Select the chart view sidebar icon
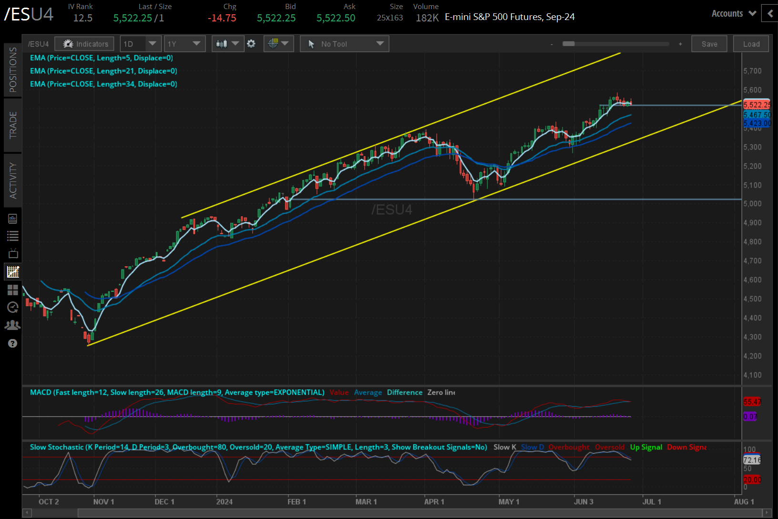This screenshot has width=778, height=519. pos(13,272)
